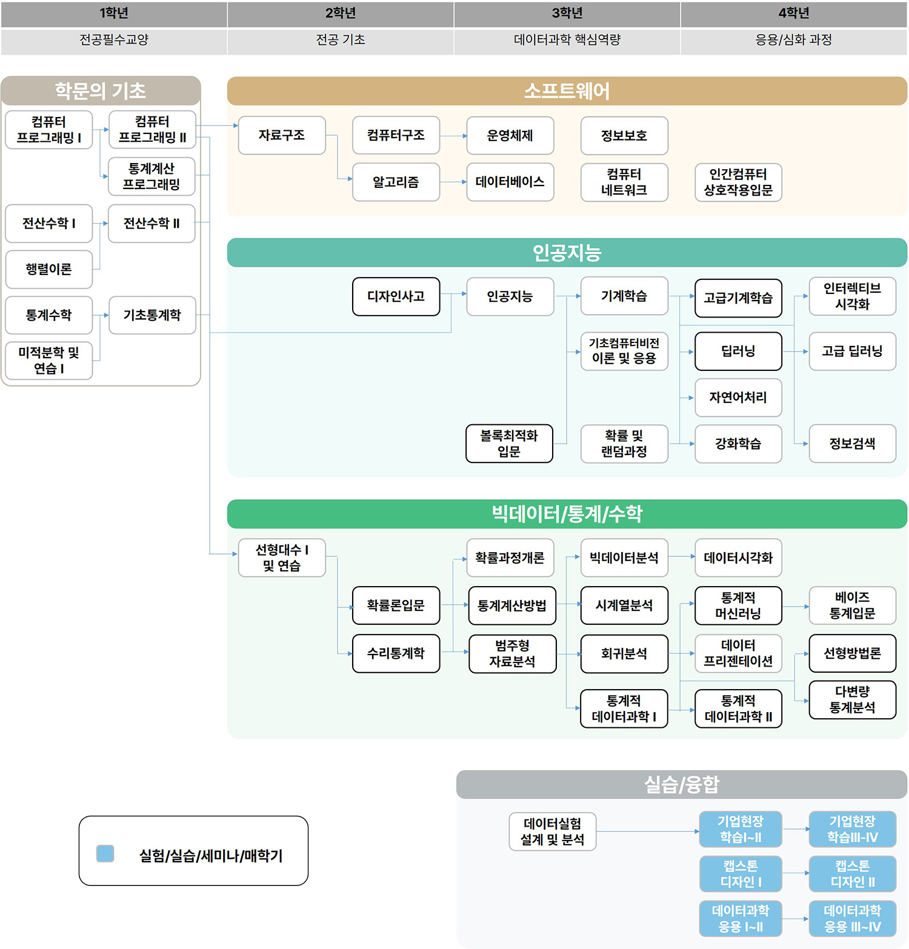Click the 통계적 데이터과학 I box
The image size is (909, 949).
click(x=624, y=708)
